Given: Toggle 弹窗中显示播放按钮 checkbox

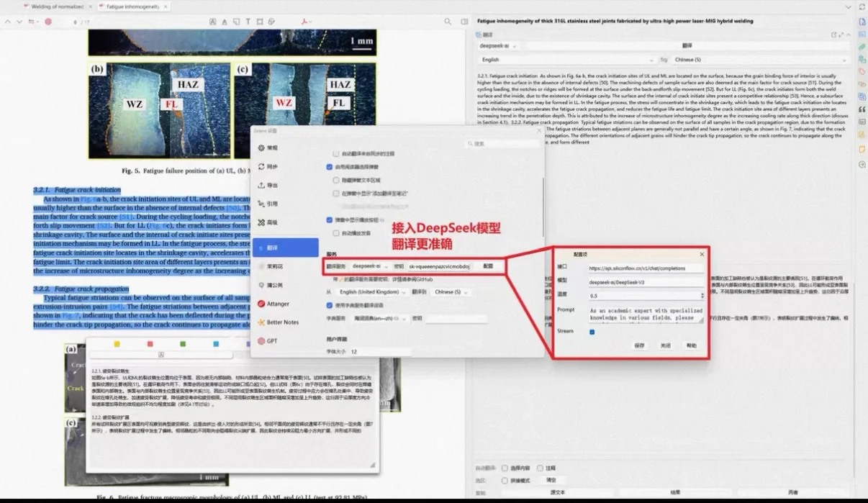Looking at the screenshot, I should (330, 220).
